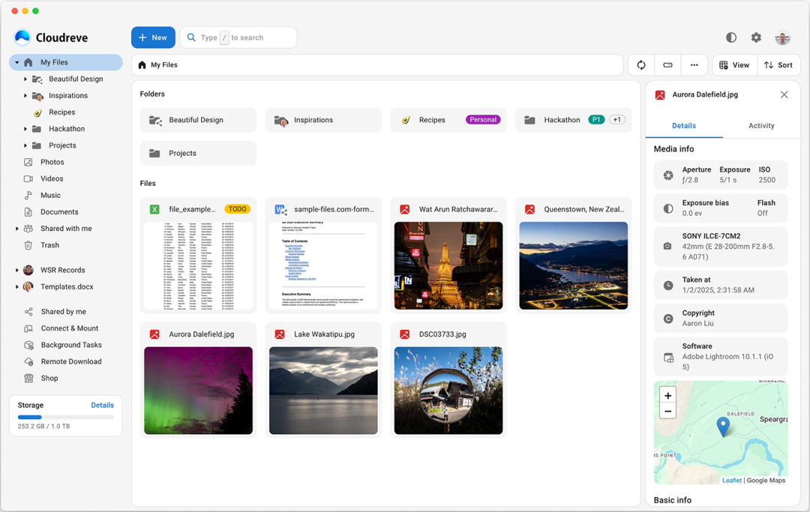
Task: Click the storage usage progress bar
Action: tap(66, 417)
